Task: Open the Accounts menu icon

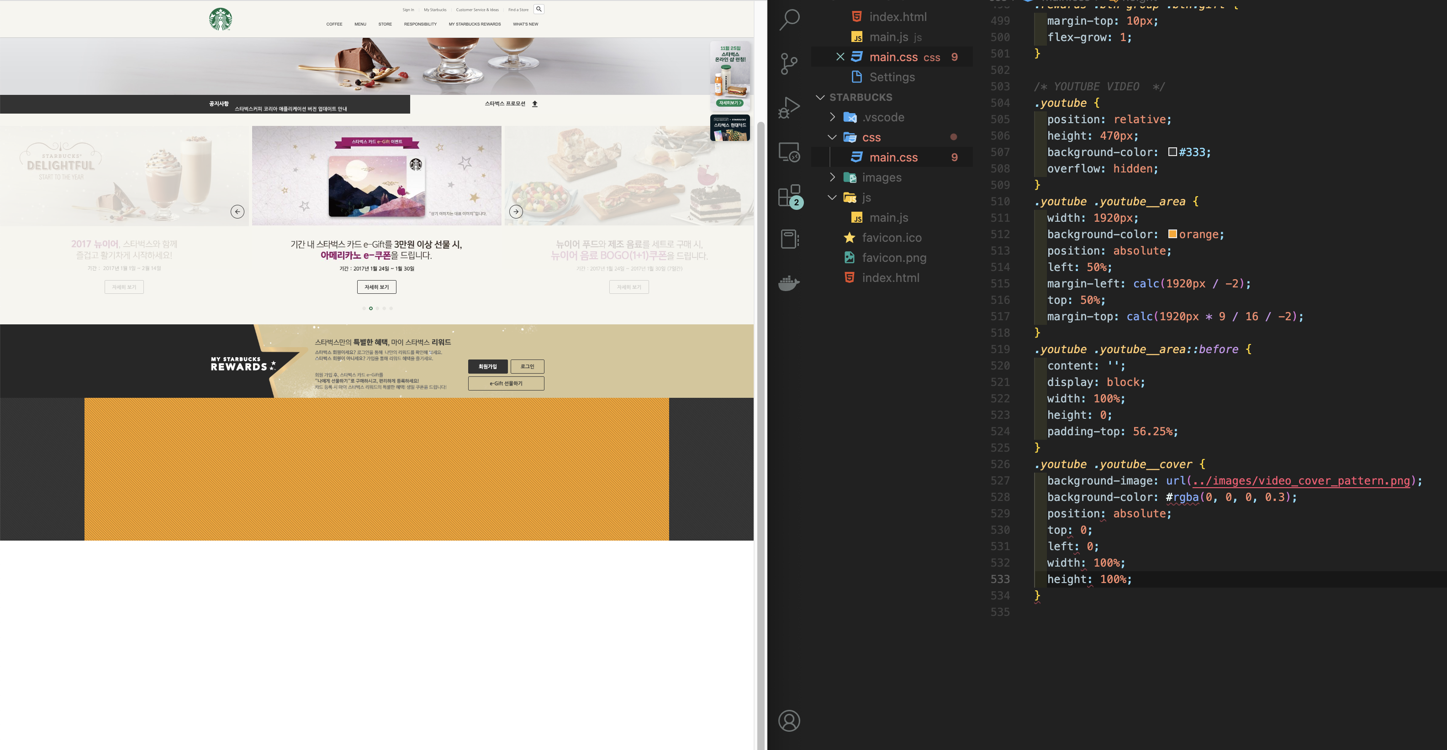Action: (x=789, y=720)
